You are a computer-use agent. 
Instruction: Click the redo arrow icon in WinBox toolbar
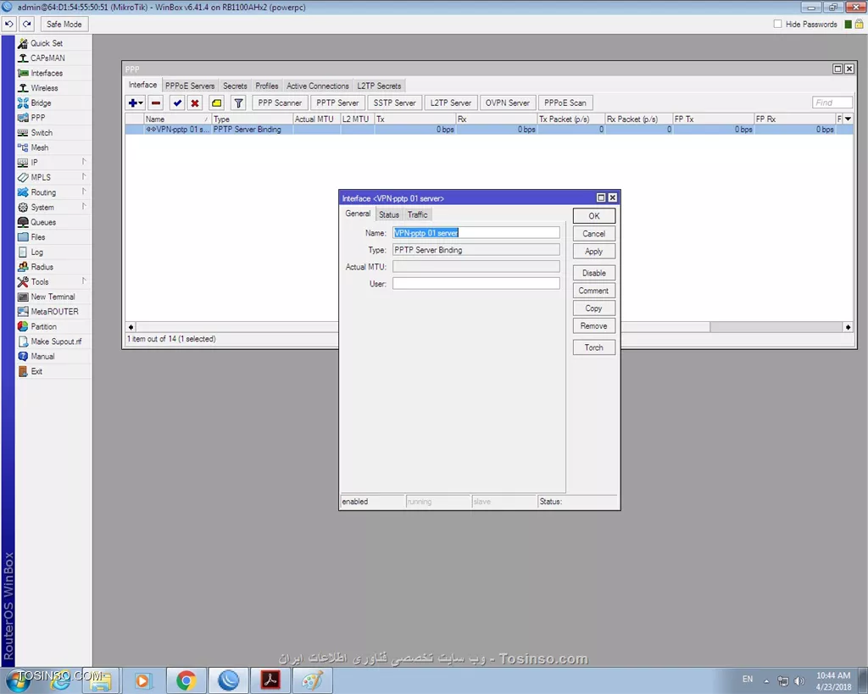pos(27,25)
